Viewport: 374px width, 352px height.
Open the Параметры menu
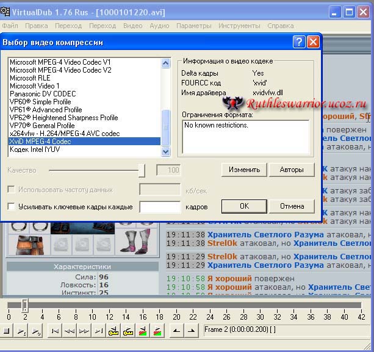[x=193, y=26]
